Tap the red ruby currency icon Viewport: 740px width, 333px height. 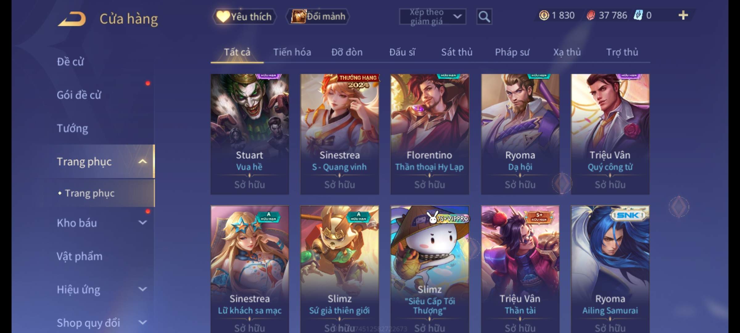click(x=591, y=15)
